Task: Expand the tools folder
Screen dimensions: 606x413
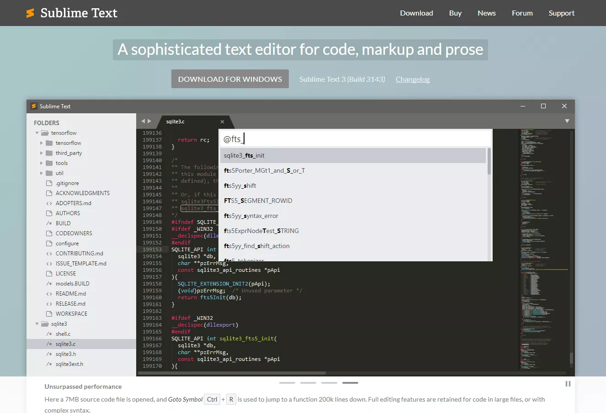Action: 42,163
